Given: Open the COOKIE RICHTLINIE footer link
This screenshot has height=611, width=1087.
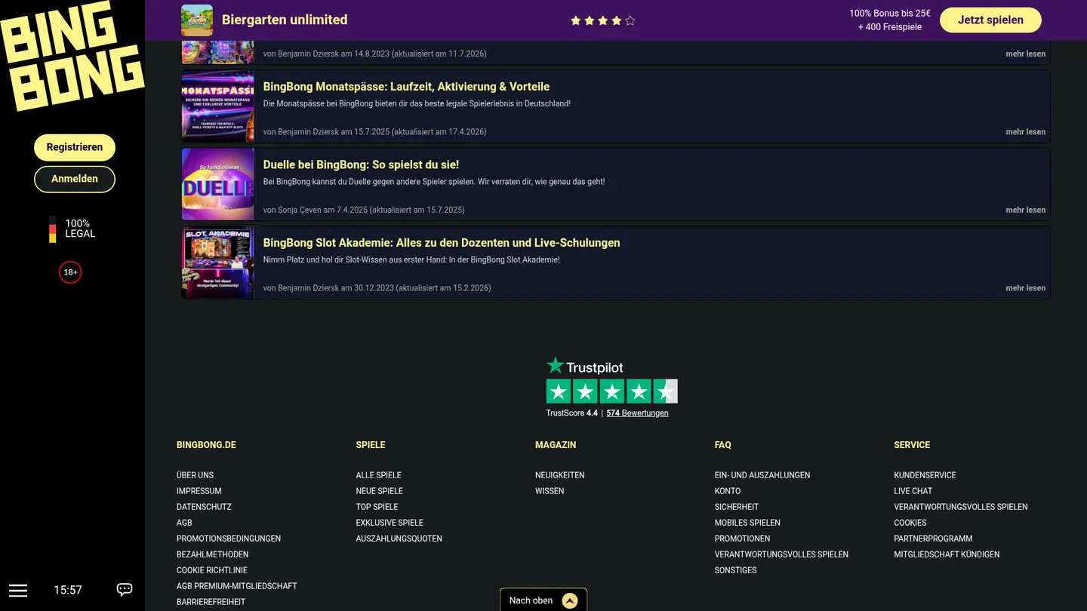Looking at the screenshot, I should click(x=212, y=570).
